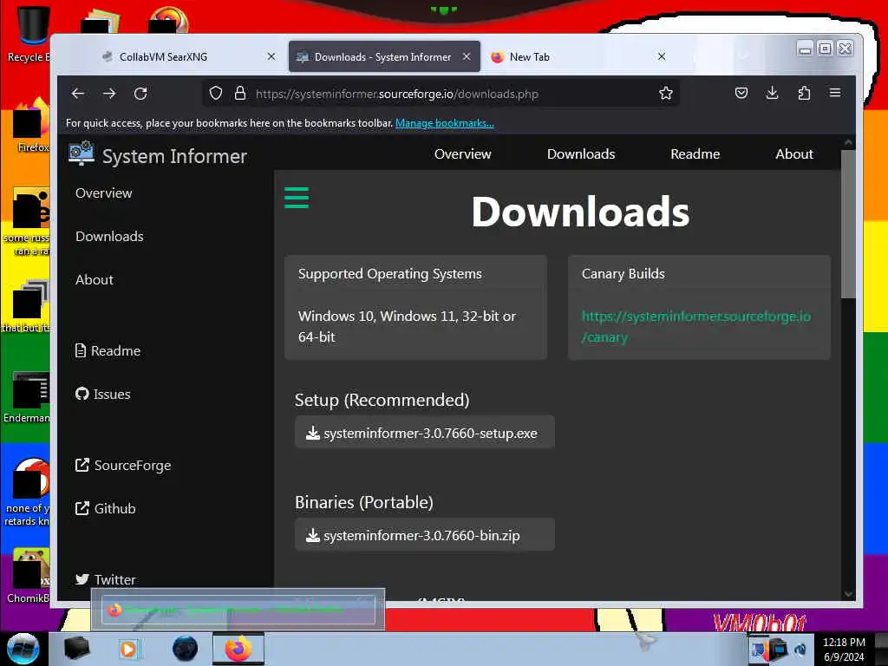Open the Windows Start orb
The height and width of the screenshot is (666, 888).
pyautogui.click(x=23, y=648)
